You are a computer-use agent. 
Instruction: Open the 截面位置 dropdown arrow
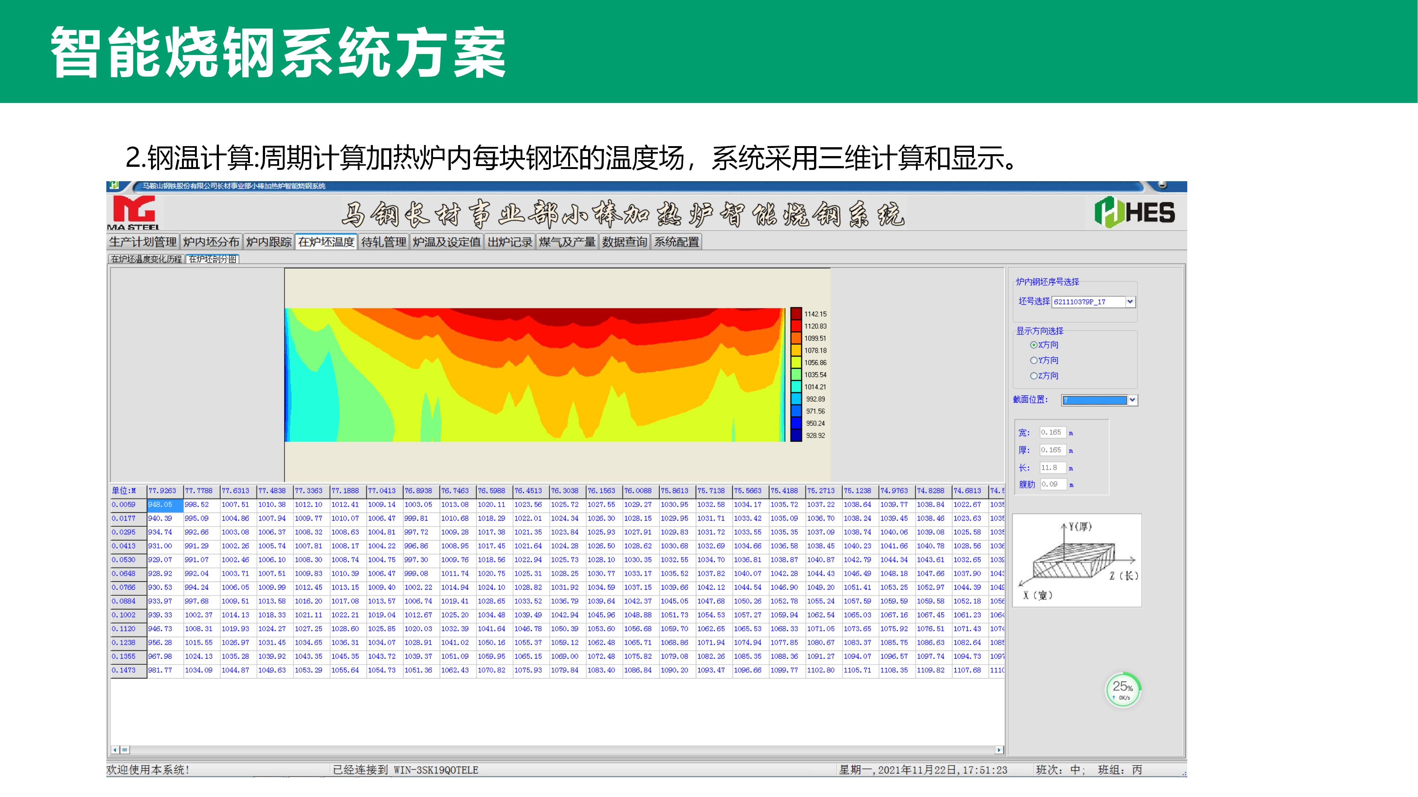[x=1132, y=400]
